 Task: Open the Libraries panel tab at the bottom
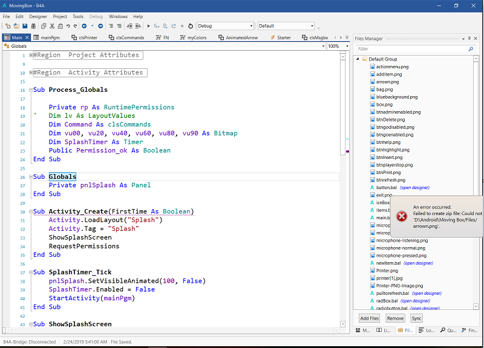[x=384, y=330]
